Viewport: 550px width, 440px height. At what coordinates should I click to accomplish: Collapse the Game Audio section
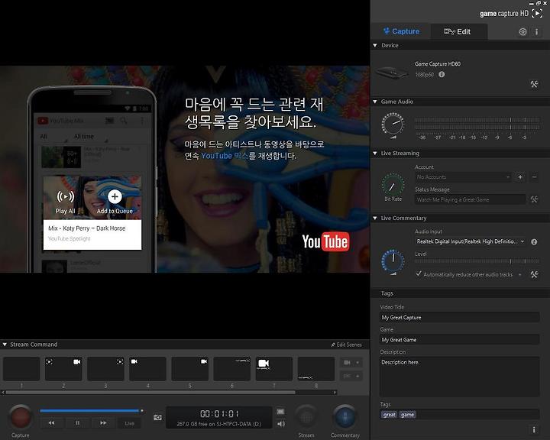click(x=375, y=102)
